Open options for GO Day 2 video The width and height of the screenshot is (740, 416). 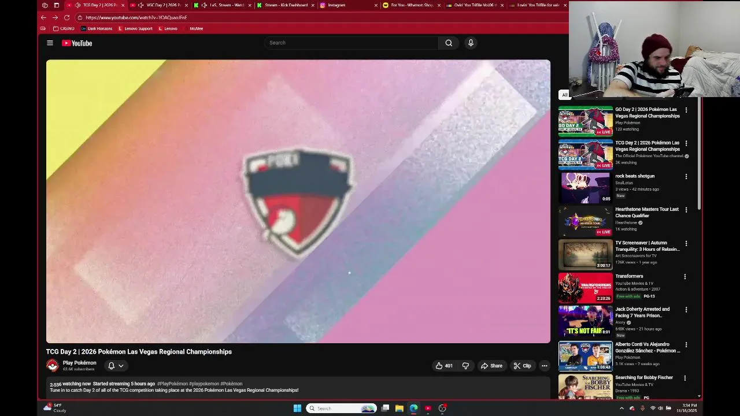pyautogui.click(x=686, y=110)
